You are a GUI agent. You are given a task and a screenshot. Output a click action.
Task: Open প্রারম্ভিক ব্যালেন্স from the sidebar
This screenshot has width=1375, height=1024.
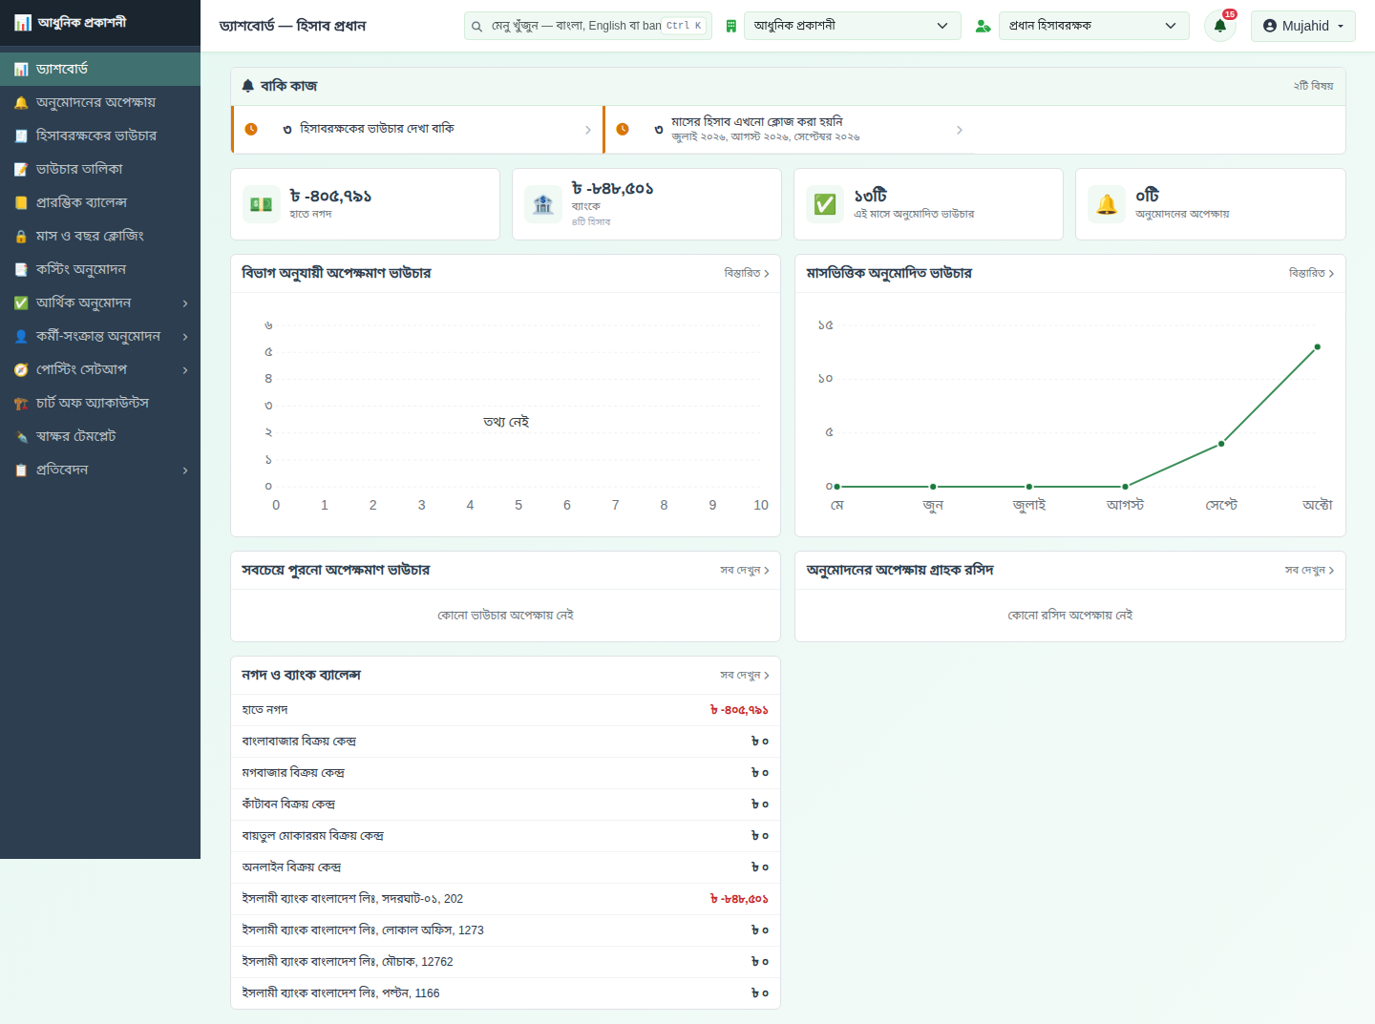click(100, 202)
